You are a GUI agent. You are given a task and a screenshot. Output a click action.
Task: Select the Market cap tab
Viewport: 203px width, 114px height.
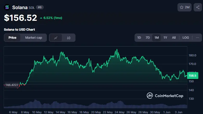34,38
